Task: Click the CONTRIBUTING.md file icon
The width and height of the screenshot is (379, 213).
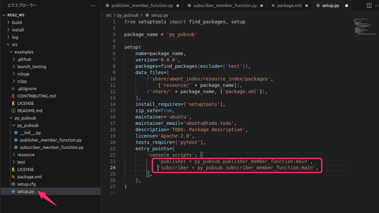Action: point(13,96)
